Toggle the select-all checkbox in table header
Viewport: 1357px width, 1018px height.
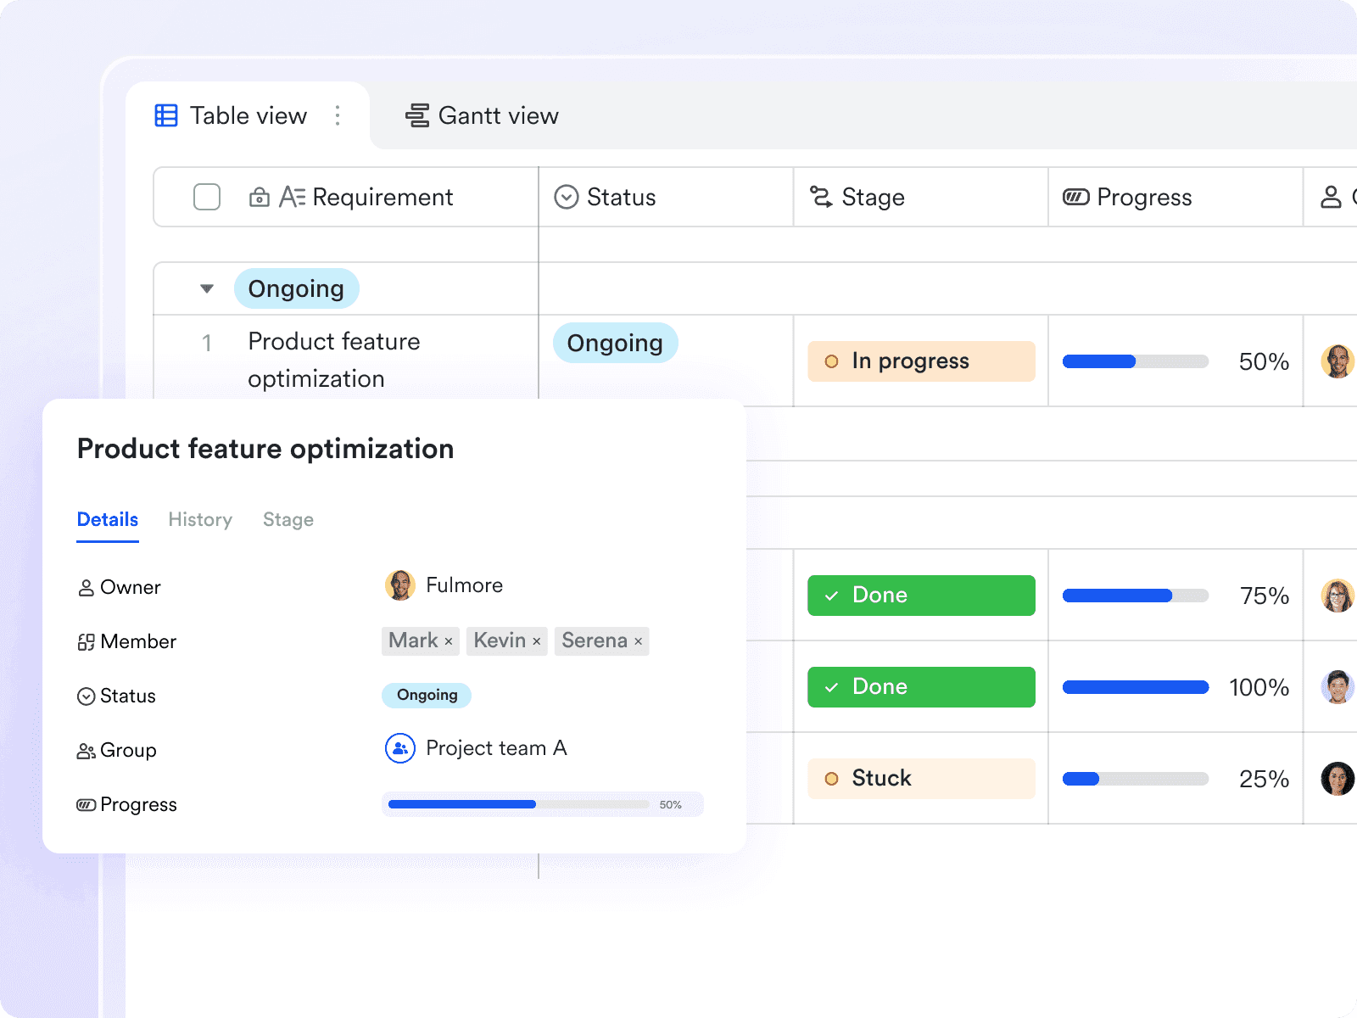point(206,197)
